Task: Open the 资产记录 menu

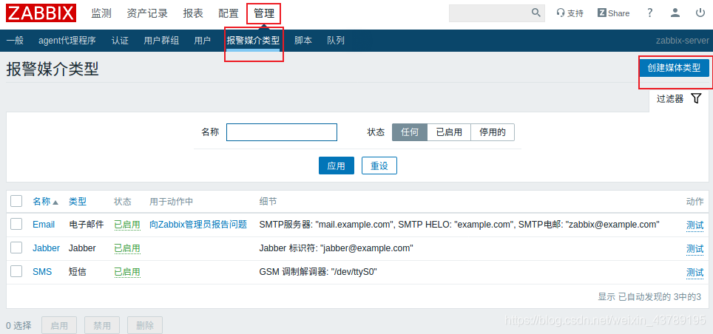Action: tap(147, 13)
